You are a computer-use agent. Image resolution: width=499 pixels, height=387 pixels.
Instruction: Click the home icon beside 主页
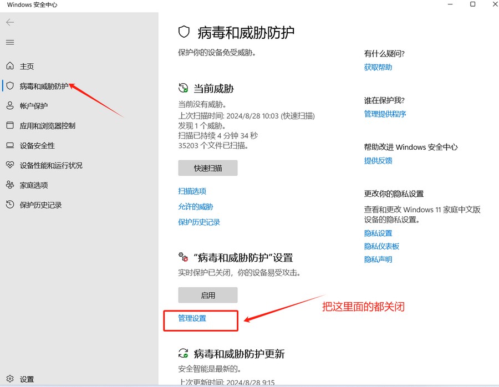tap(10, 66)
